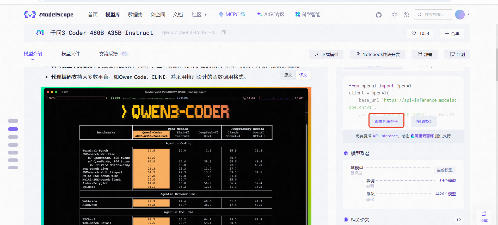Click the title 千问3-Coder-480B-A35B-Instruct
This screenshot has width=498, height=225.
(102, 33)
